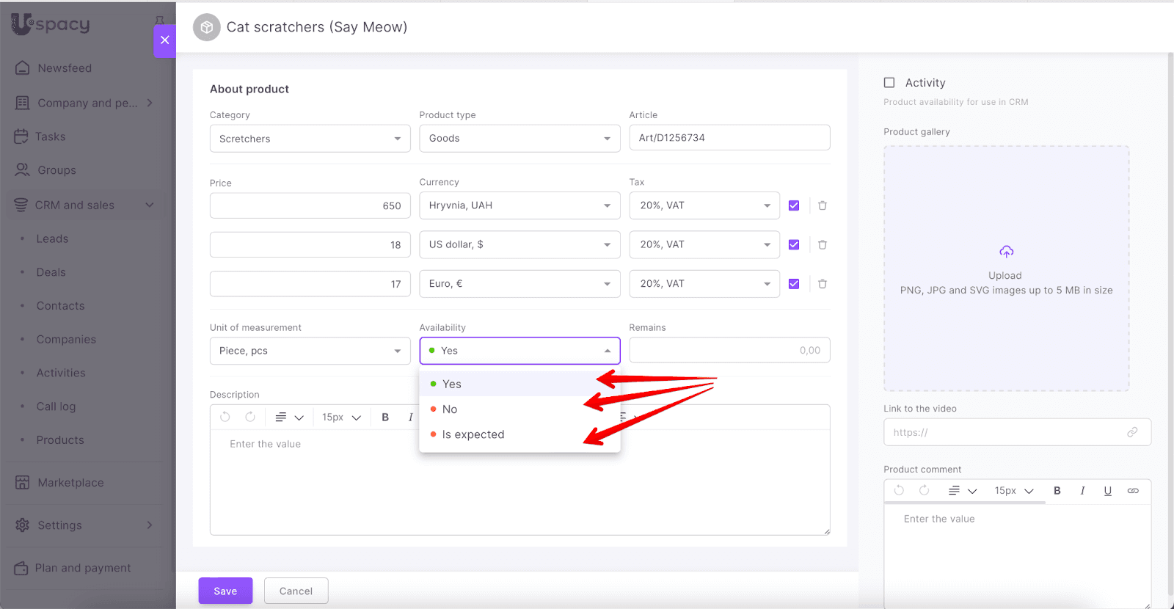This screenshot has height=609, width=1174.
Task: Open the Category dropdown
Action: (x=310, y=139)
